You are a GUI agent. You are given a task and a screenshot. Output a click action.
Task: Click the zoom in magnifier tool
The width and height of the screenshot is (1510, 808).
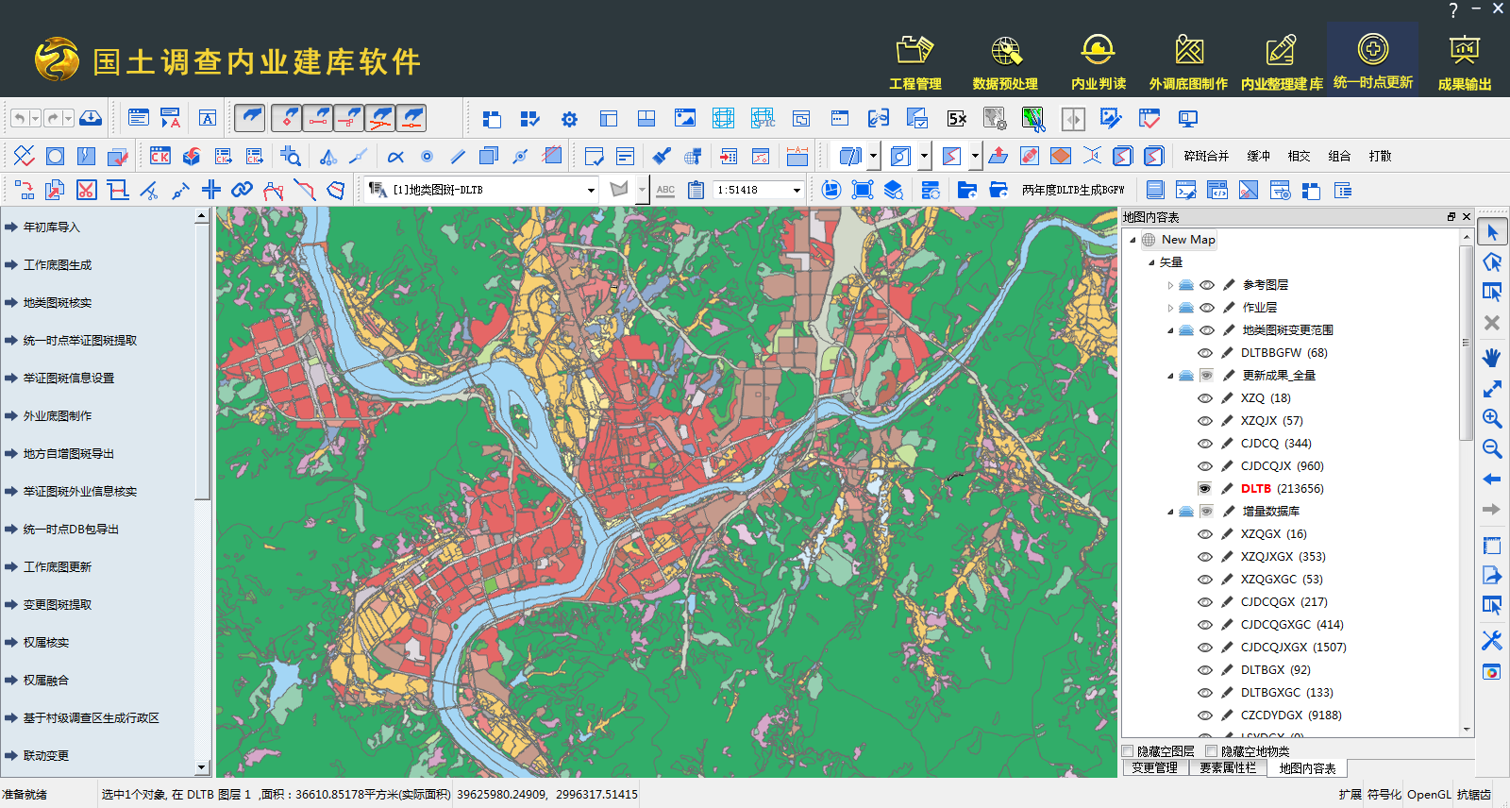tap(1492, 418)
